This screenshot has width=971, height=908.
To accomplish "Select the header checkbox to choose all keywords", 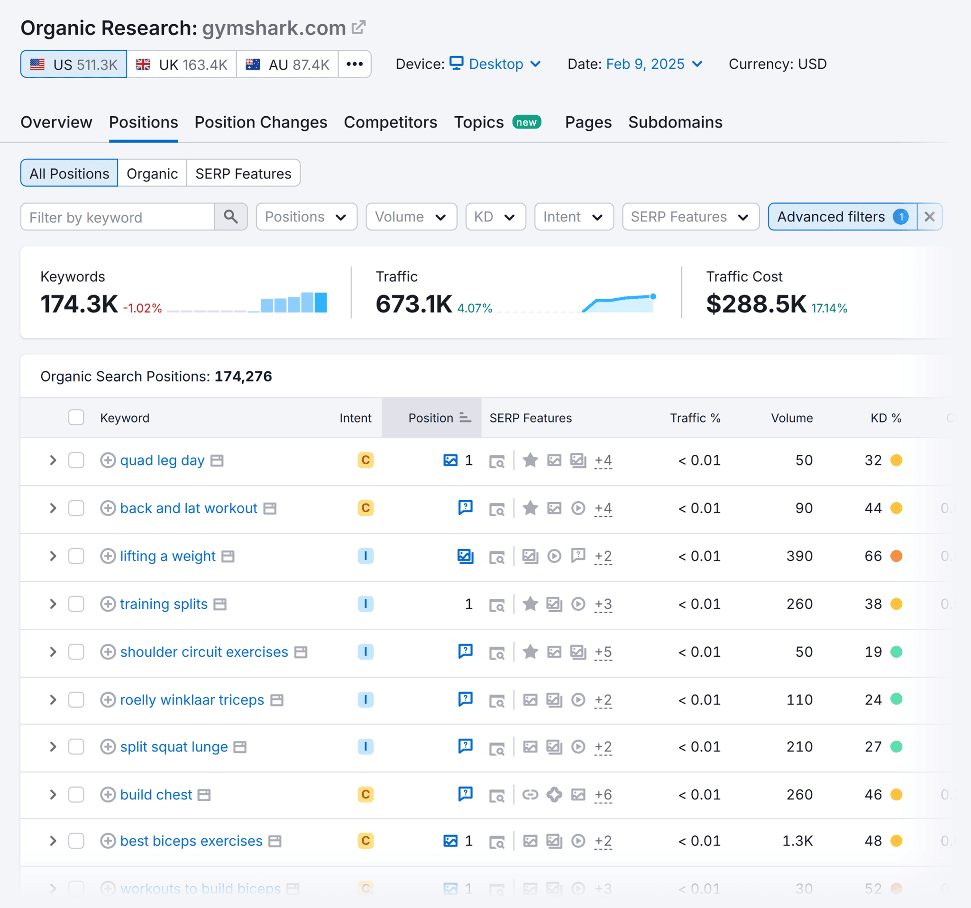I will [x=76, y=418].
